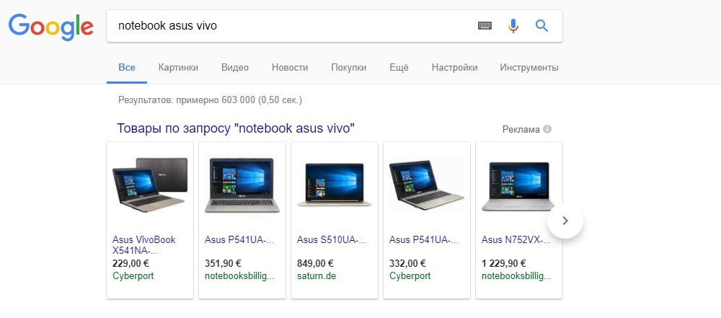Viewport: 721px width, 318px height.
Task: Open the Ещё dropdown menu
Action: [x=399, y=68]
